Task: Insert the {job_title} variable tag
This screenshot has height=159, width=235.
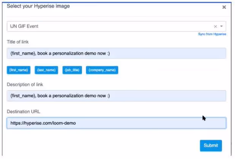Action: click(x=72, y=70)
